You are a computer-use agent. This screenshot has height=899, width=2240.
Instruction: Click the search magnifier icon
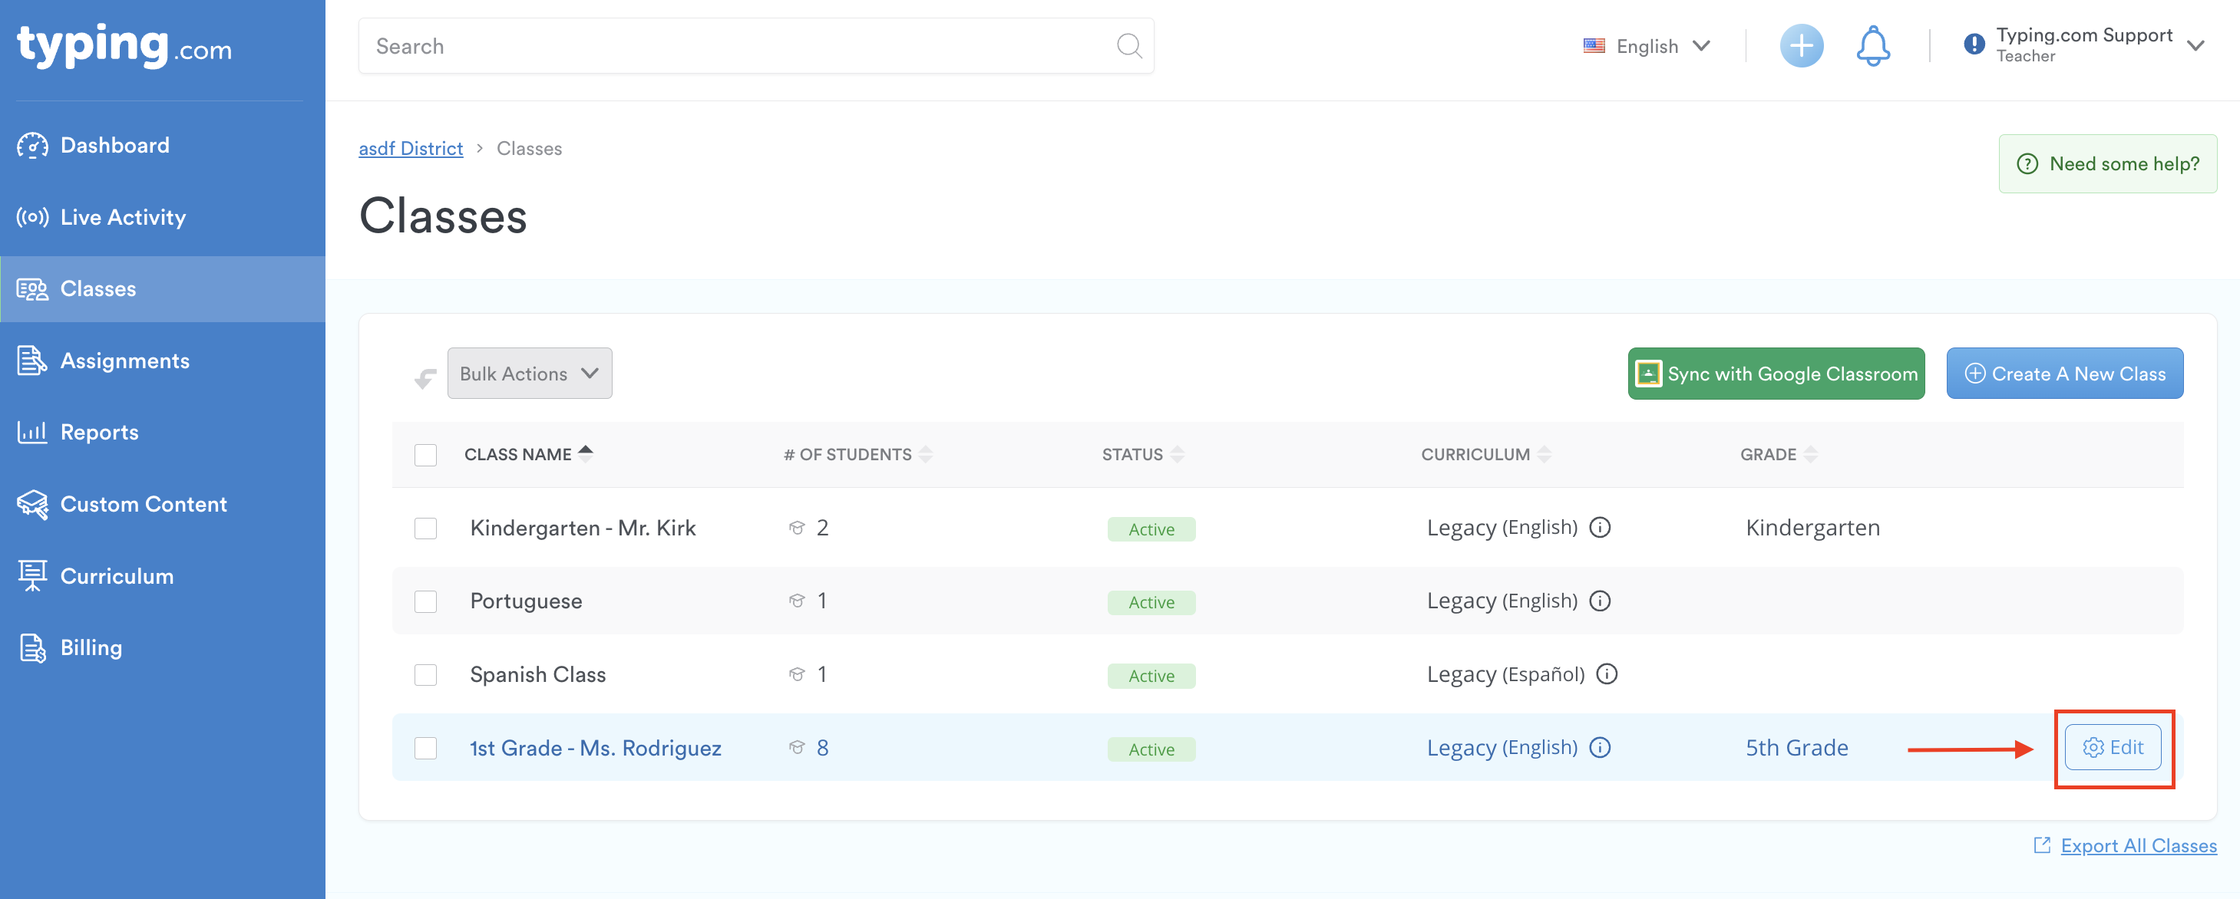(1128, 46)
